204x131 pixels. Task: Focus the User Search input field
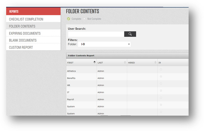click(x=96, y=34)
